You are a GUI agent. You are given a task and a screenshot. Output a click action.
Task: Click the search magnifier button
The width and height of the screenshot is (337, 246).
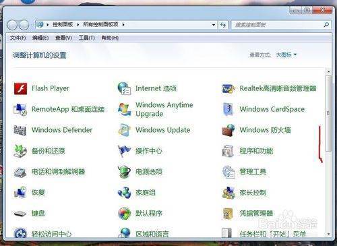click(326, 25)
